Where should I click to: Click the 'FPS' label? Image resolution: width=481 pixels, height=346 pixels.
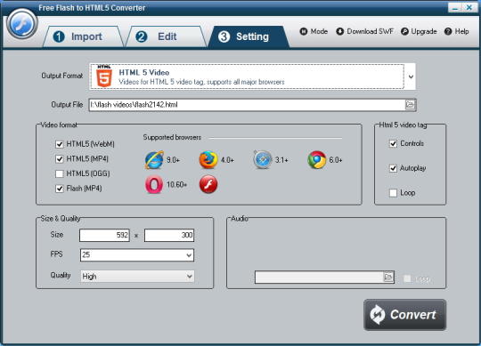pos(56,254)
